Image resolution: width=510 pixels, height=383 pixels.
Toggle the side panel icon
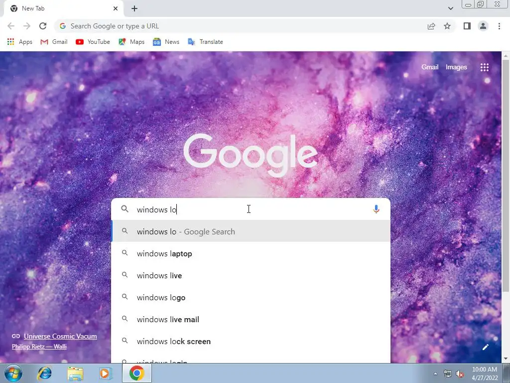(467, 26)
